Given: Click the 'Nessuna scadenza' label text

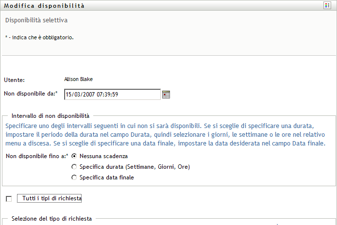Looking at the screenshot, I should coord(103,156).
